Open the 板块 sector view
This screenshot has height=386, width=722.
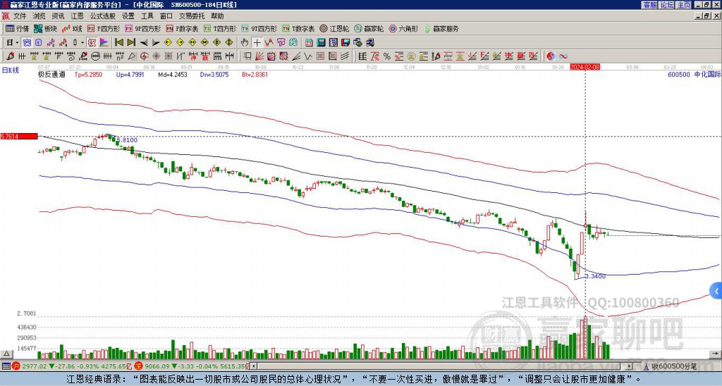click(46, 28)
